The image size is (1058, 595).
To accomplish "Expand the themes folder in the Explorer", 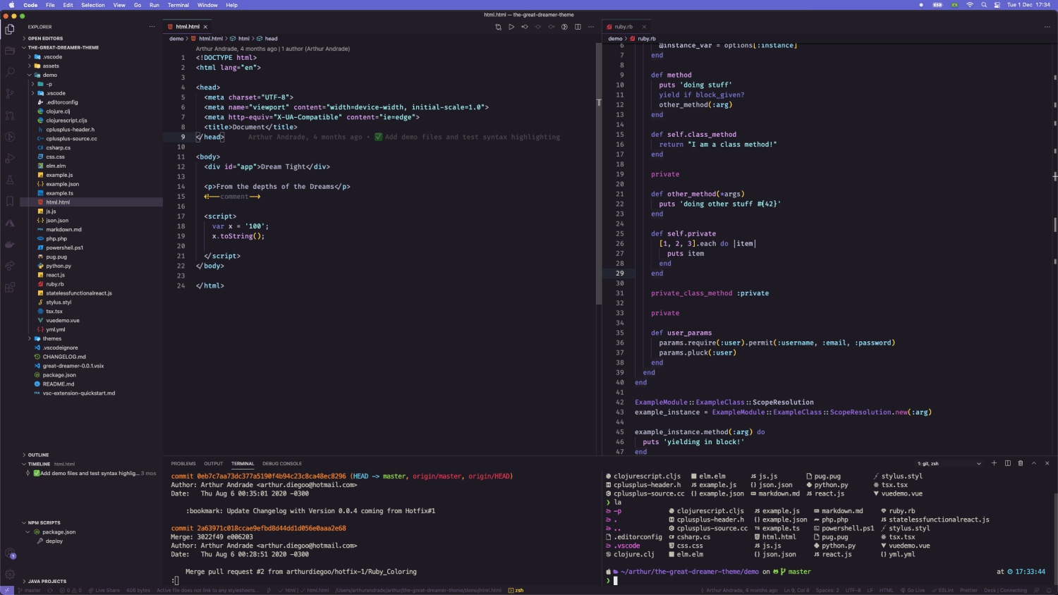I will (x=51, y=338).
